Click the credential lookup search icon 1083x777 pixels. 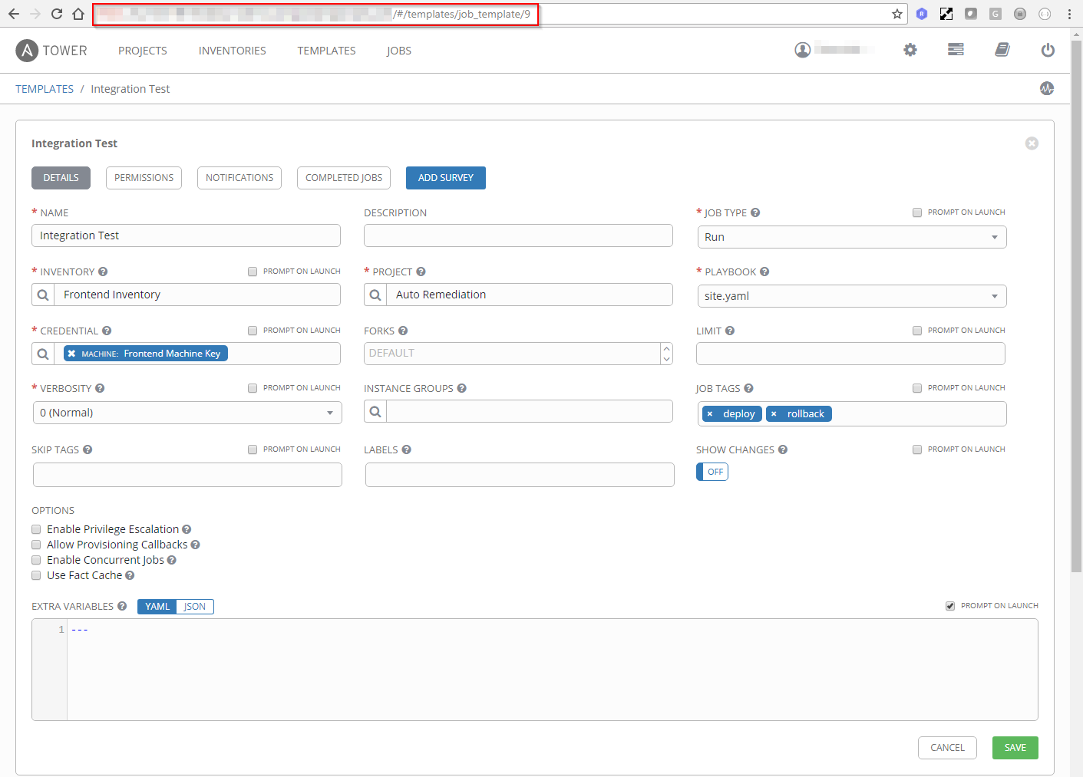(43, 354)
